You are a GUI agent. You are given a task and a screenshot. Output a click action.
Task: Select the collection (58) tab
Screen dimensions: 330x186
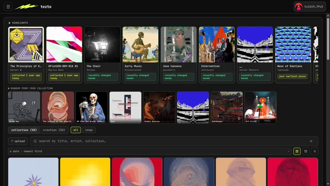click(x=24, y=130)
